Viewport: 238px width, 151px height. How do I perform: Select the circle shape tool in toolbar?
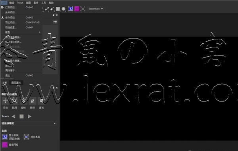(x=63, y=9)
